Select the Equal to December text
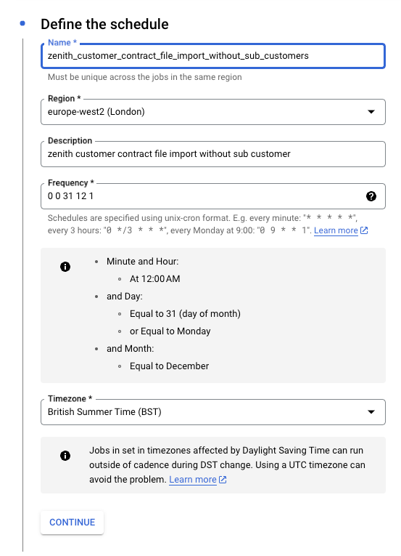This screenshot has height=556, width=401. click(x=169, y=366)
